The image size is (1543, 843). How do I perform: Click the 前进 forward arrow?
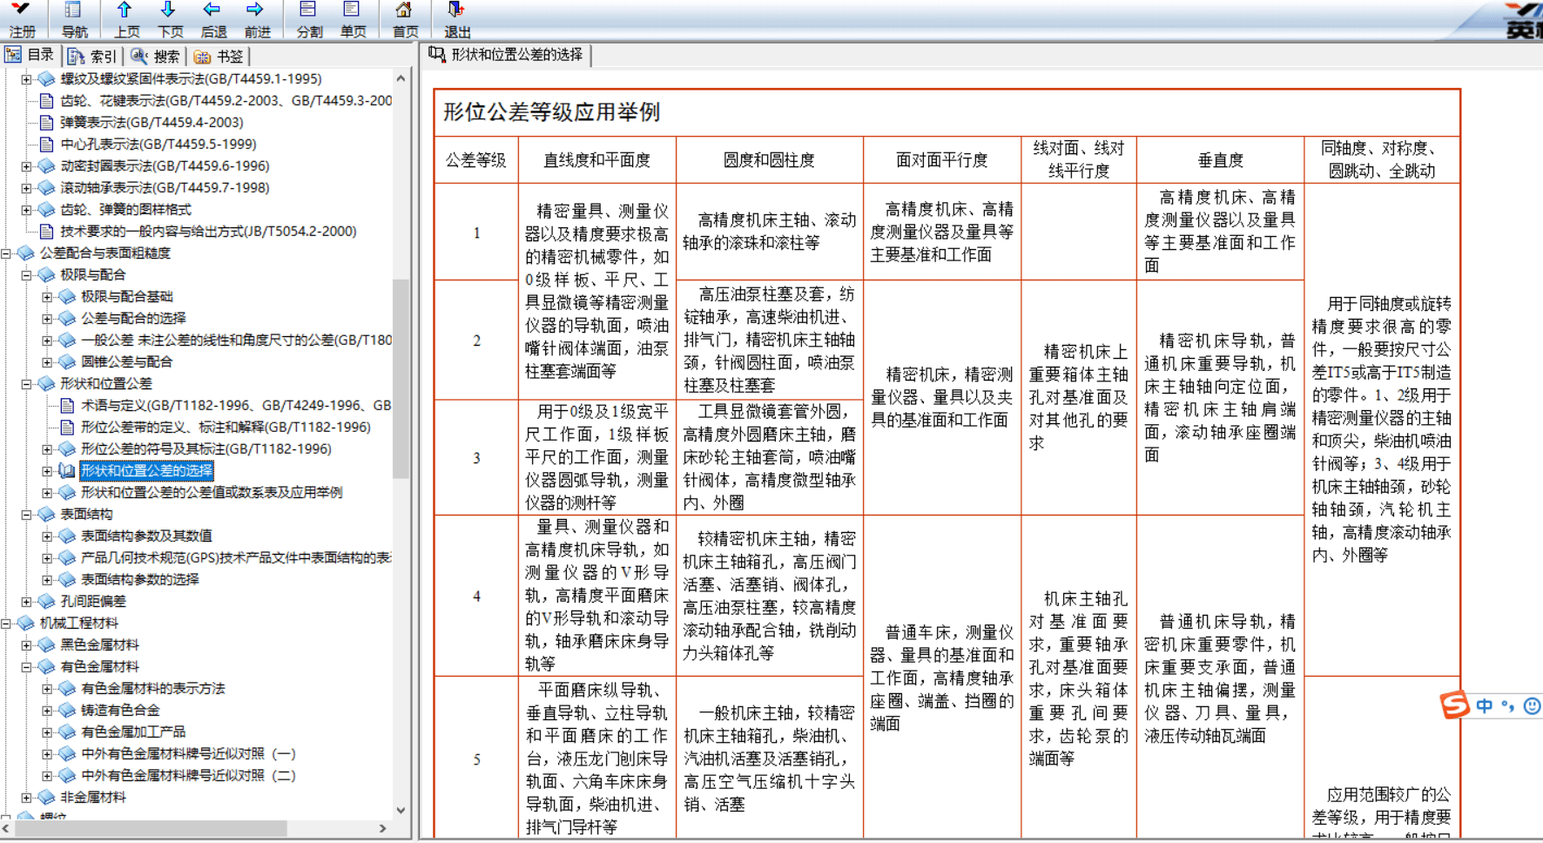(x=257, y=19)
